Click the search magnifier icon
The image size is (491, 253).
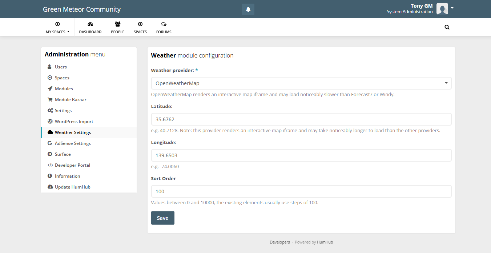click(x=447, y=27)
